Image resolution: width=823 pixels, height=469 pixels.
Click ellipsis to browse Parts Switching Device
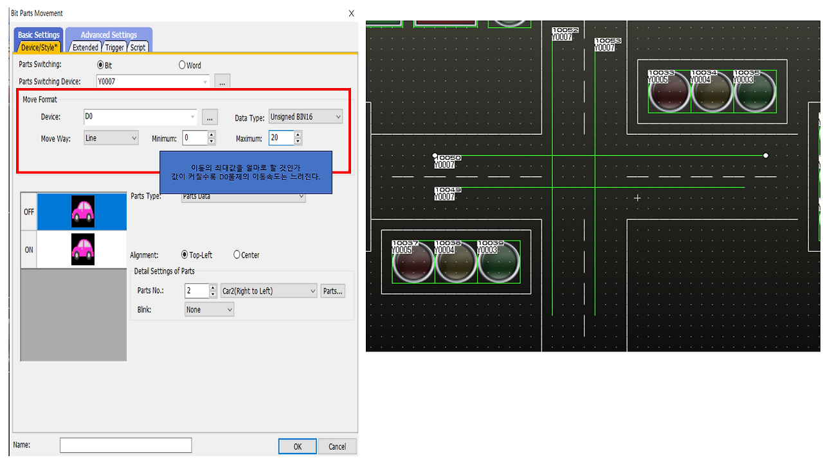pyautogui.click(x=221, y=81)
